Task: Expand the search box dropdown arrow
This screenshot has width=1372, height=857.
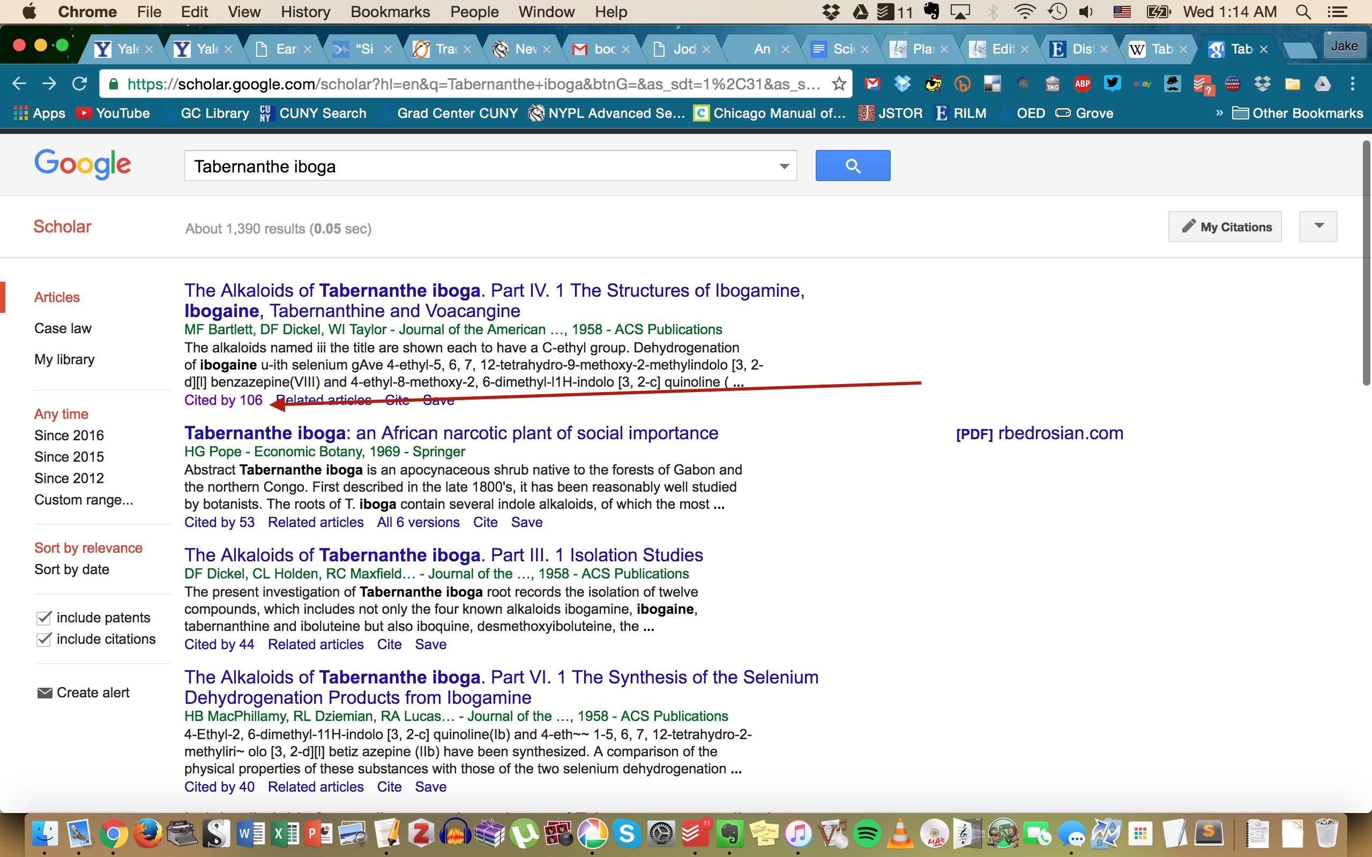Action: [784, 166]
